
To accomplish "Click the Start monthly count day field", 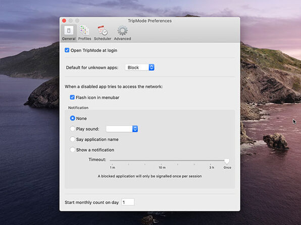I will click(128, 202).
